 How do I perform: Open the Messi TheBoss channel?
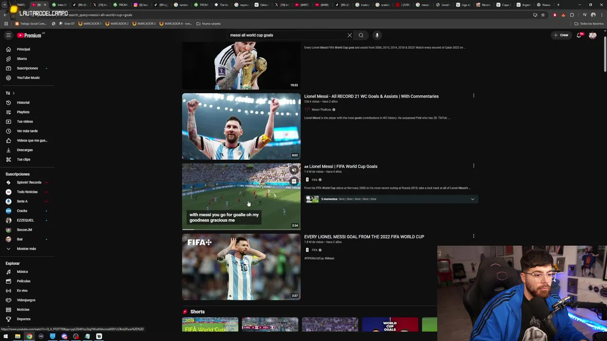(x=321, y=109)
